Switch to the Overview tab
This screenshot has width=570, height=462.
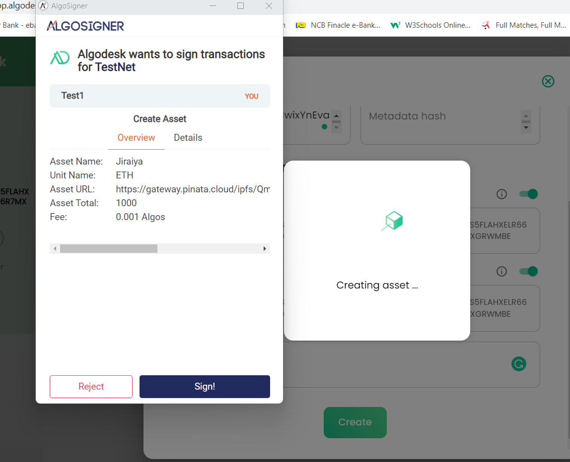click(x=136, y=137)
